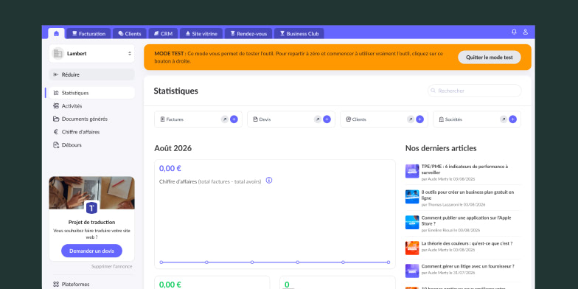Select Statistiques in the sidebar
This screenshot has height=289, width=578.
pyautogui.click(x=91, y=93)
